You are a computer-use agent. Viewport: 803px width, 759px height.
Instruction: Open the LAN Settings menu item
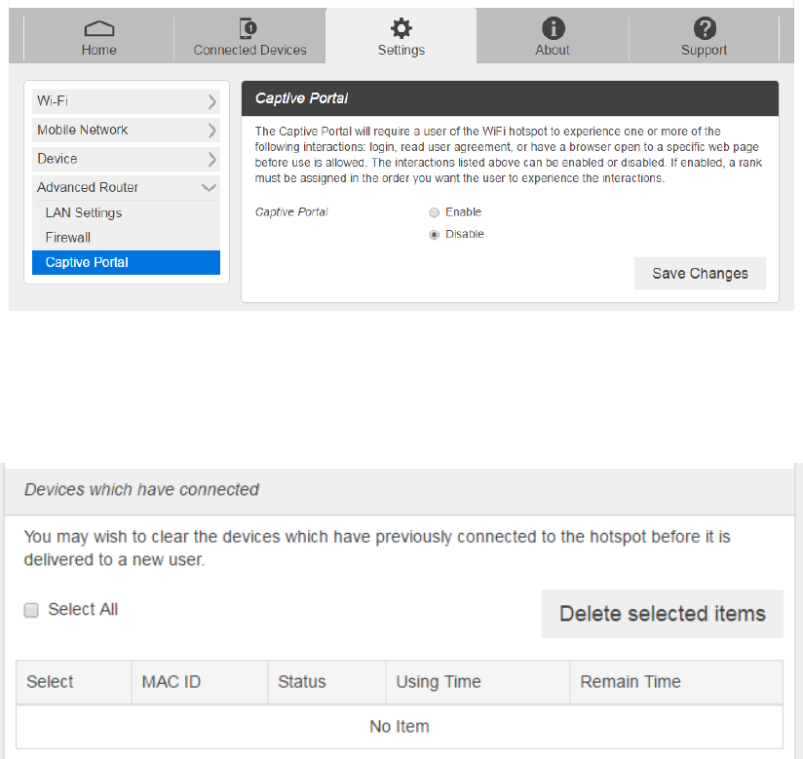click(84, 212)
